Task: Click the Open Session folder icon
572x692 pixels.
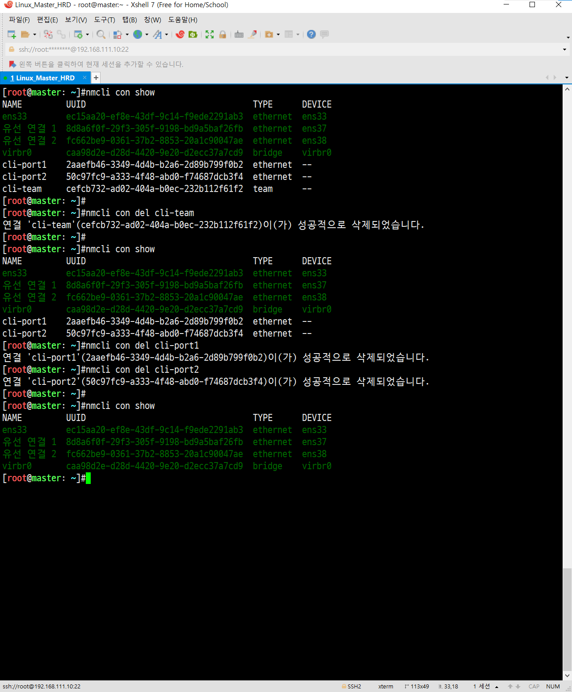Action: [x=25, y=34]
